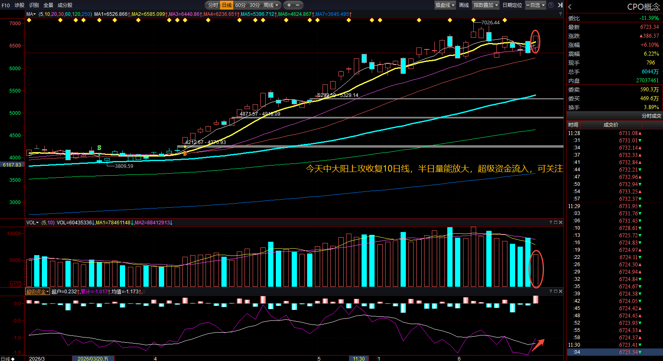This screenshot has width=663, height=361.
Task: Expand VOL indicator selector
Action: tap(32, 222)
